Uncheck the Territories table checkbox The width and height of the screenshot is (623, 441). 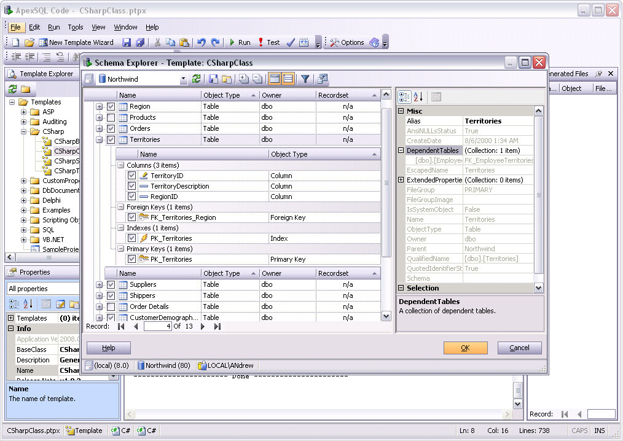pyautogui.click(x=110, y=139)
